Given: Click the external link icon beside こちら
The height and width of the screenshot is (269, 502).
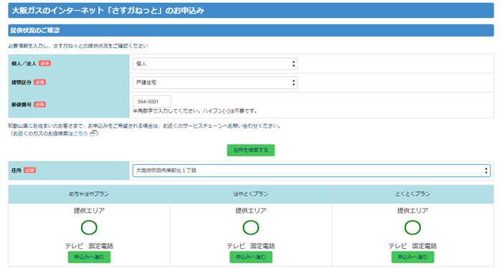Looking at the screenshot, I should coord(93,133).
